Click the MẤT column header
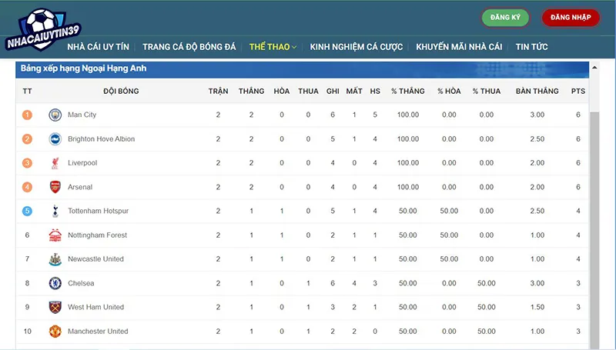The height and width of the screenshot is (350, 616). point(354,91)
